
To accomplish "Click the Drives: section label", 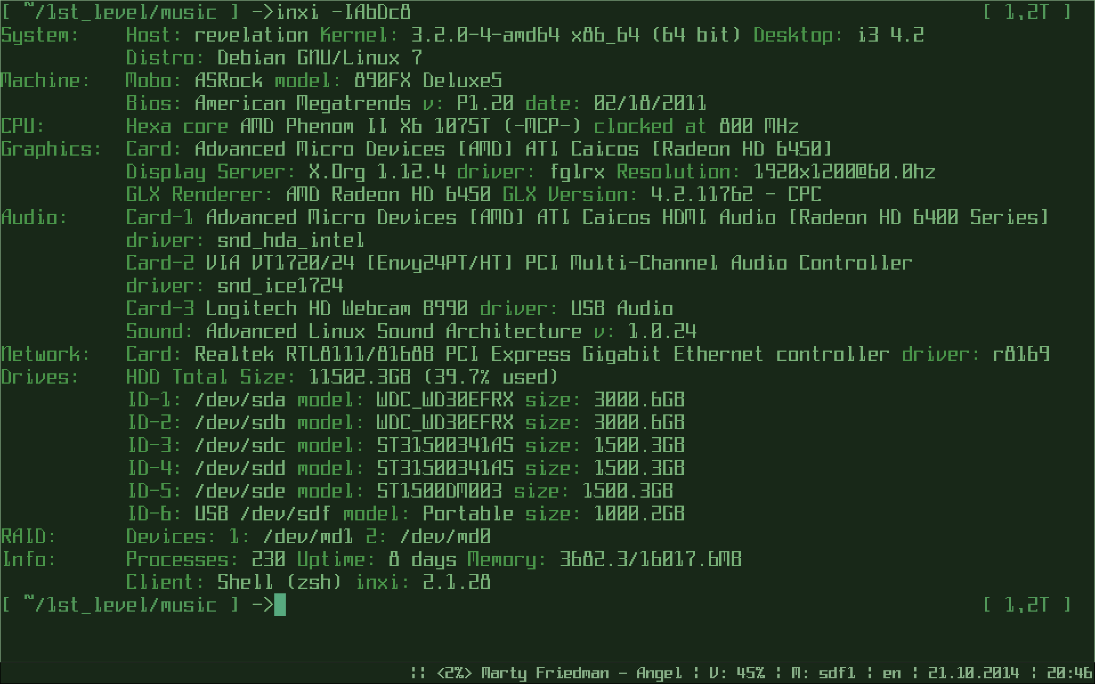I will (39, 377).
